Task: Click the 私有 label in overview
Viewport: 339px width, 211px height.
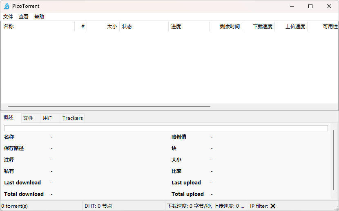Action: point(9,171)
